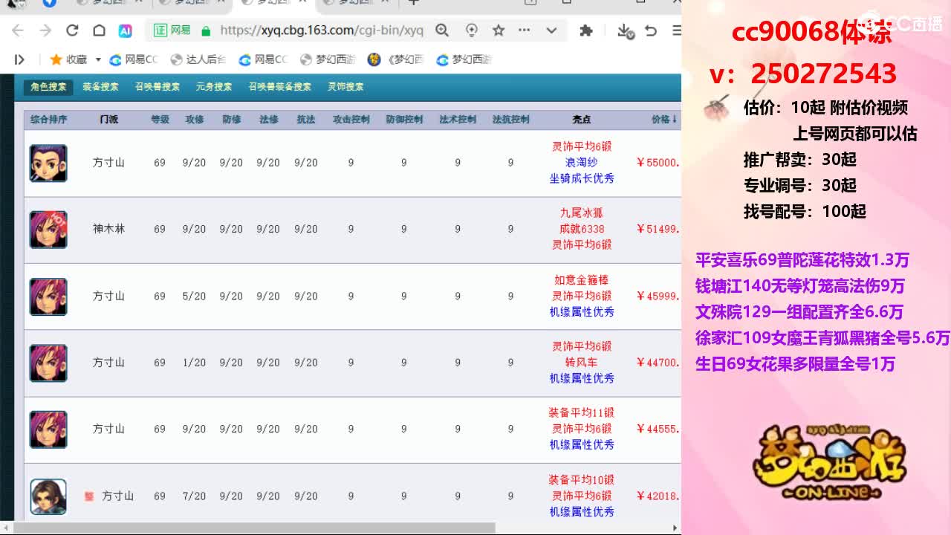The width and height of the screenshot is (951, 535).
Task: Expand the address bar dropdown chevron
Action: tap(551, 30)
